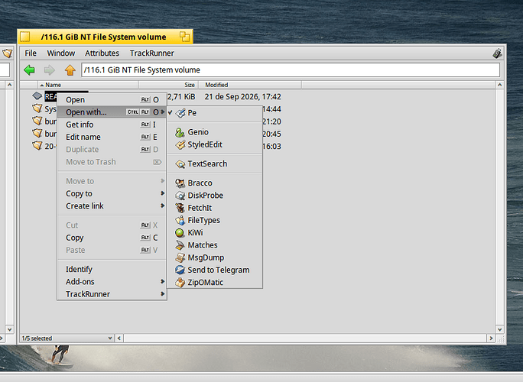Open the 1/5 selected status dropdown
Viewport: 523px width, 382px height.
point(67,338)
